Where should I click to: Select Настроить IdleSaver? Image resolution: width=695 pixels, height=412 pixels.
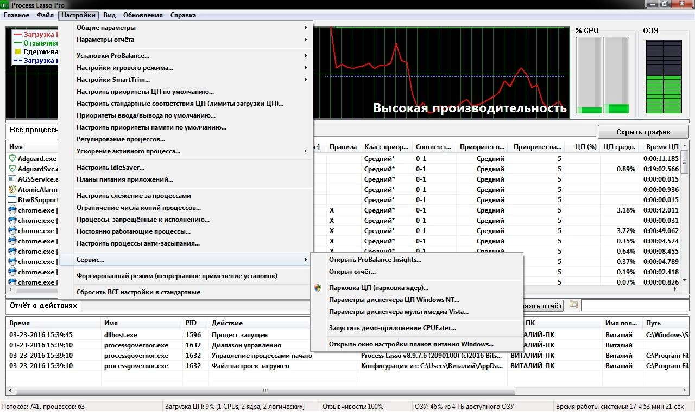[186, 168]
